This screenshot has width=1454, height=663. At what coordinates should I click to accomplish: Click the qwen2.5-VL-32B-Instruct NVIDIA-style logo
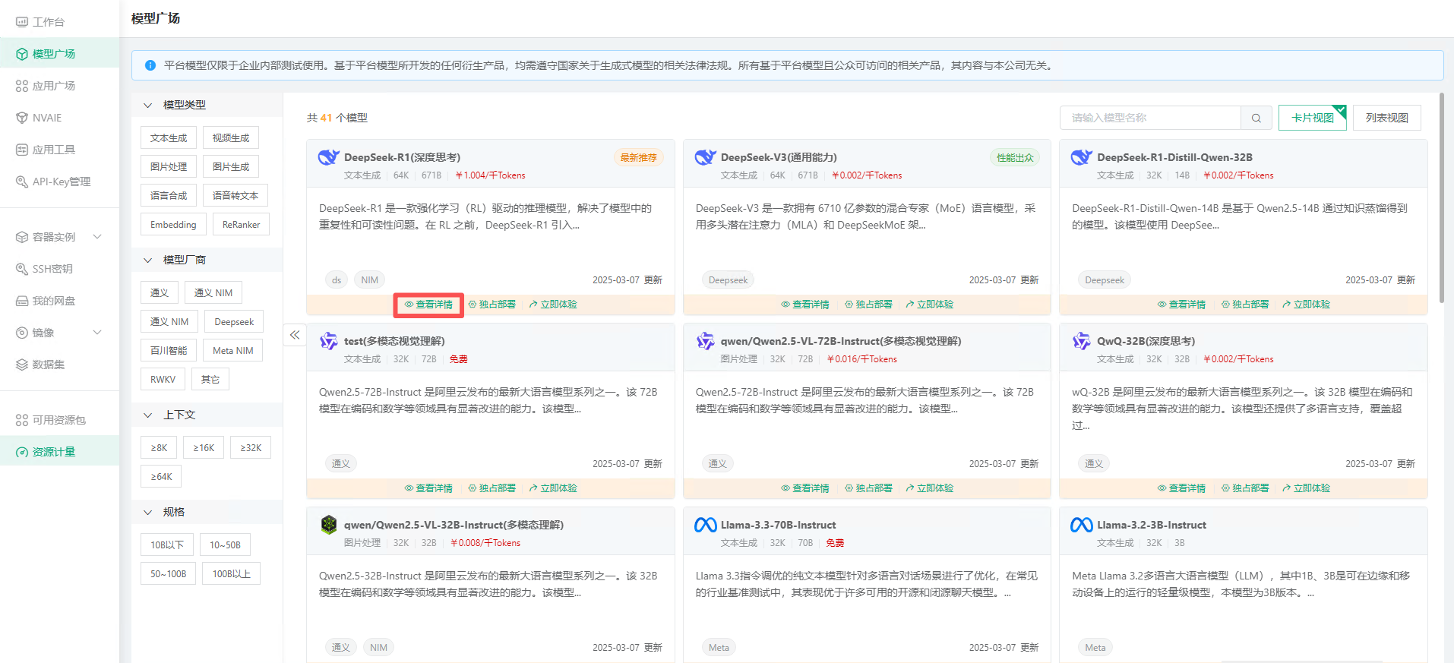[x=328, y=525]
